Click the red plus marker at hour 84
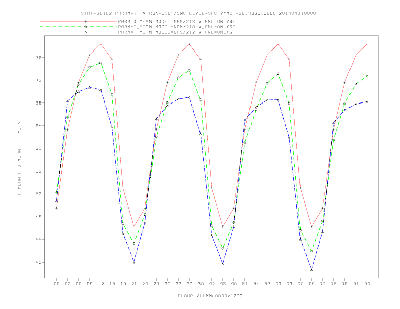The image size is (400, 309). (367, 44)
